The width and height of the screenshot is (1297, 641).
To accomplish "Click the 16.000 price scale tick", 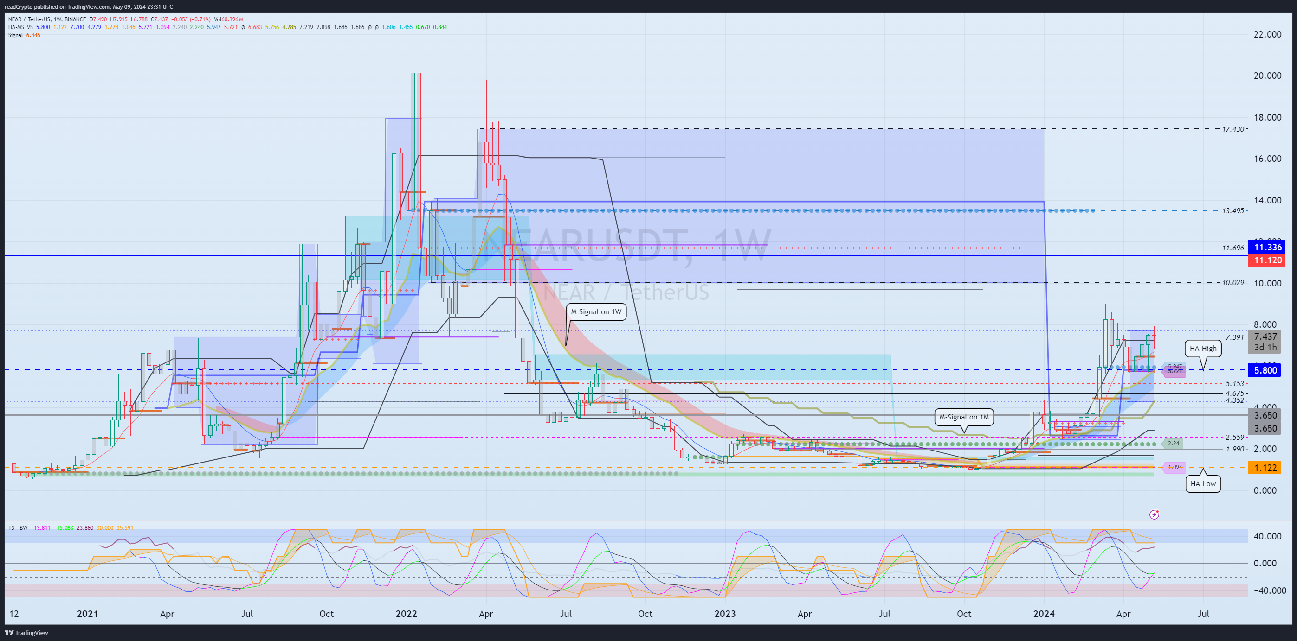I will tap(1267, 159).
